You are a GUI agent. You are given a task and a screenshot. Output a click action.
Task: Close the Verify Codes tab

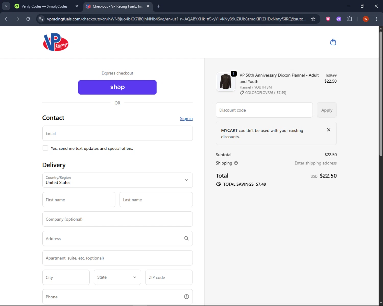click(x=77, y=6)
